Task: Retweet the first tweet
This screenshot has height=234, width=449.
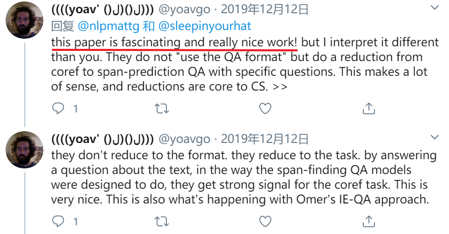Action: tap(162, 108)
